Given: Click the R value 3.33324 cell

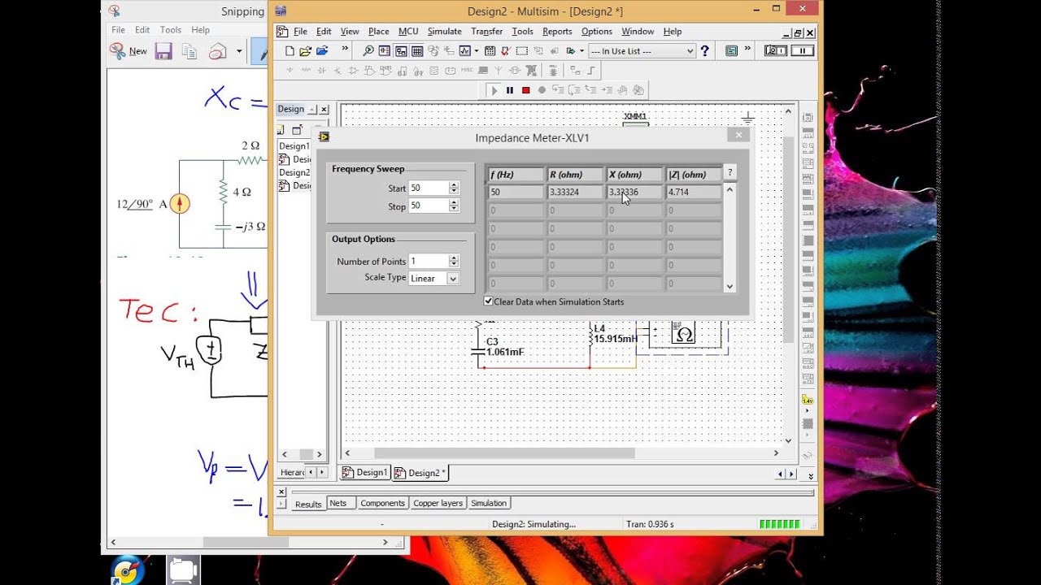Looking at the screenshot, I should coord(575,193).
